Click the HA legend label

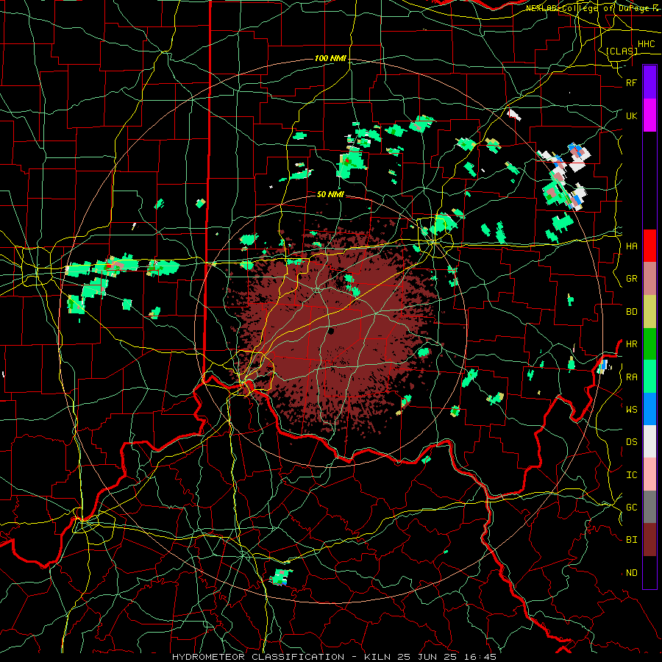(x=631, y=246)
